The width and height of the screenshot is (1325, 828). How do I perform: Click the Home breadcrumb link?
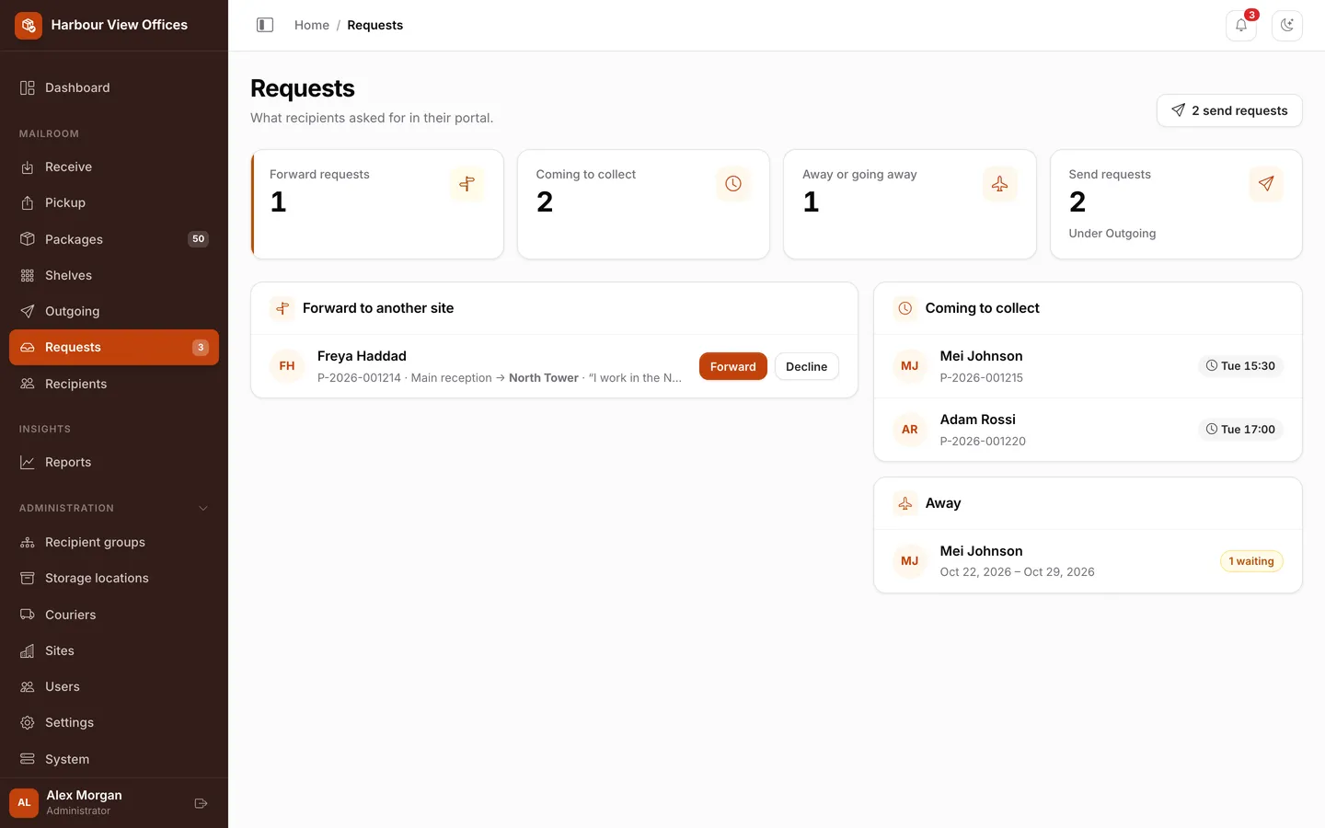(312, 25)
